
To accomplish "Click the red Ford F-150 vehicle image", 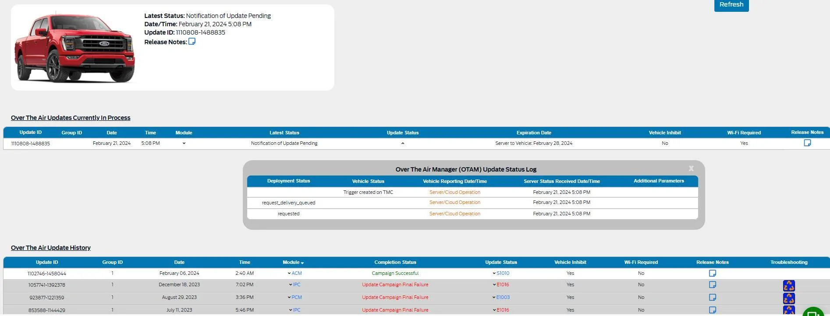I will [74, 48].
